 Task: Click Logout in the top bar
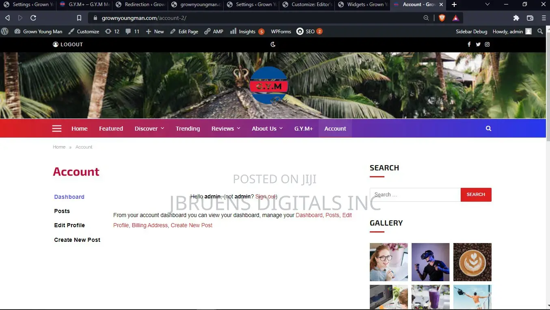pos(68,44)
